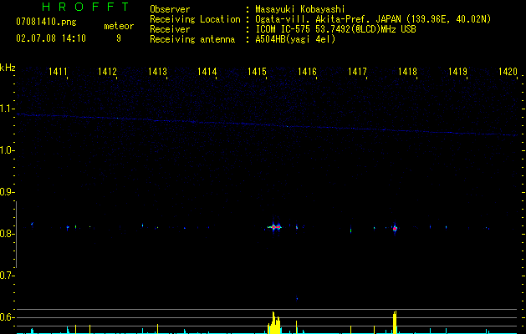Click the 1411 time axis label
This screenshot has height=334, width=526.
coord(58,72)
